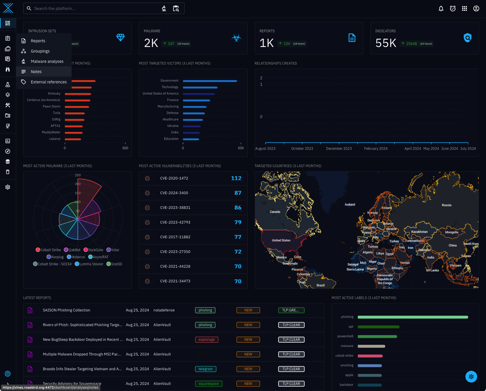Click the microscope icon in search bar
Image resolution: width=486 pixels, height=391 pixels.
[164, 9]
